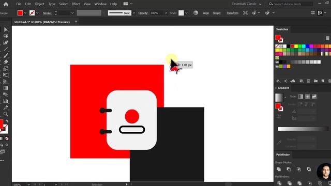The image size is (331, 186).
Task: Open the Window menu
Action: (x=100, y=4)
